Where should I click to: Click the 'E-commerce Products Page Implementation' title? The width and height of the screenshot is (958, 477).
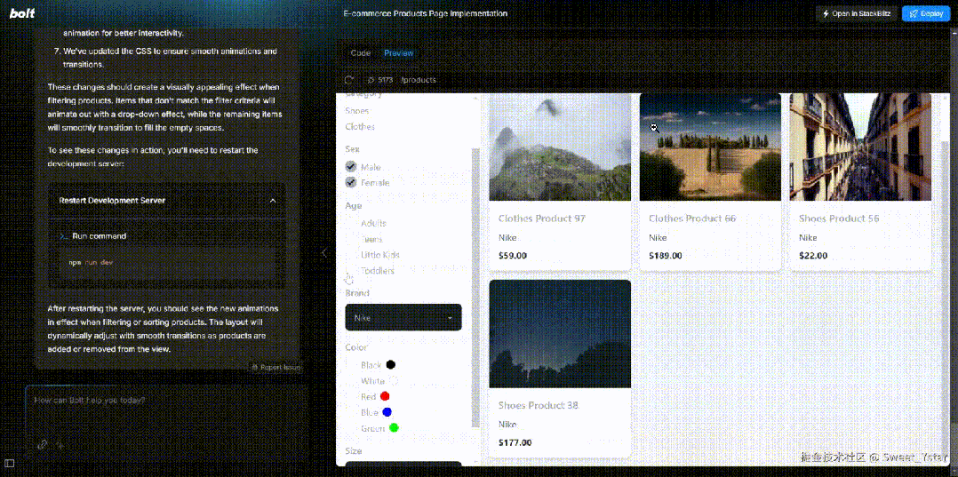coord(425,13)
